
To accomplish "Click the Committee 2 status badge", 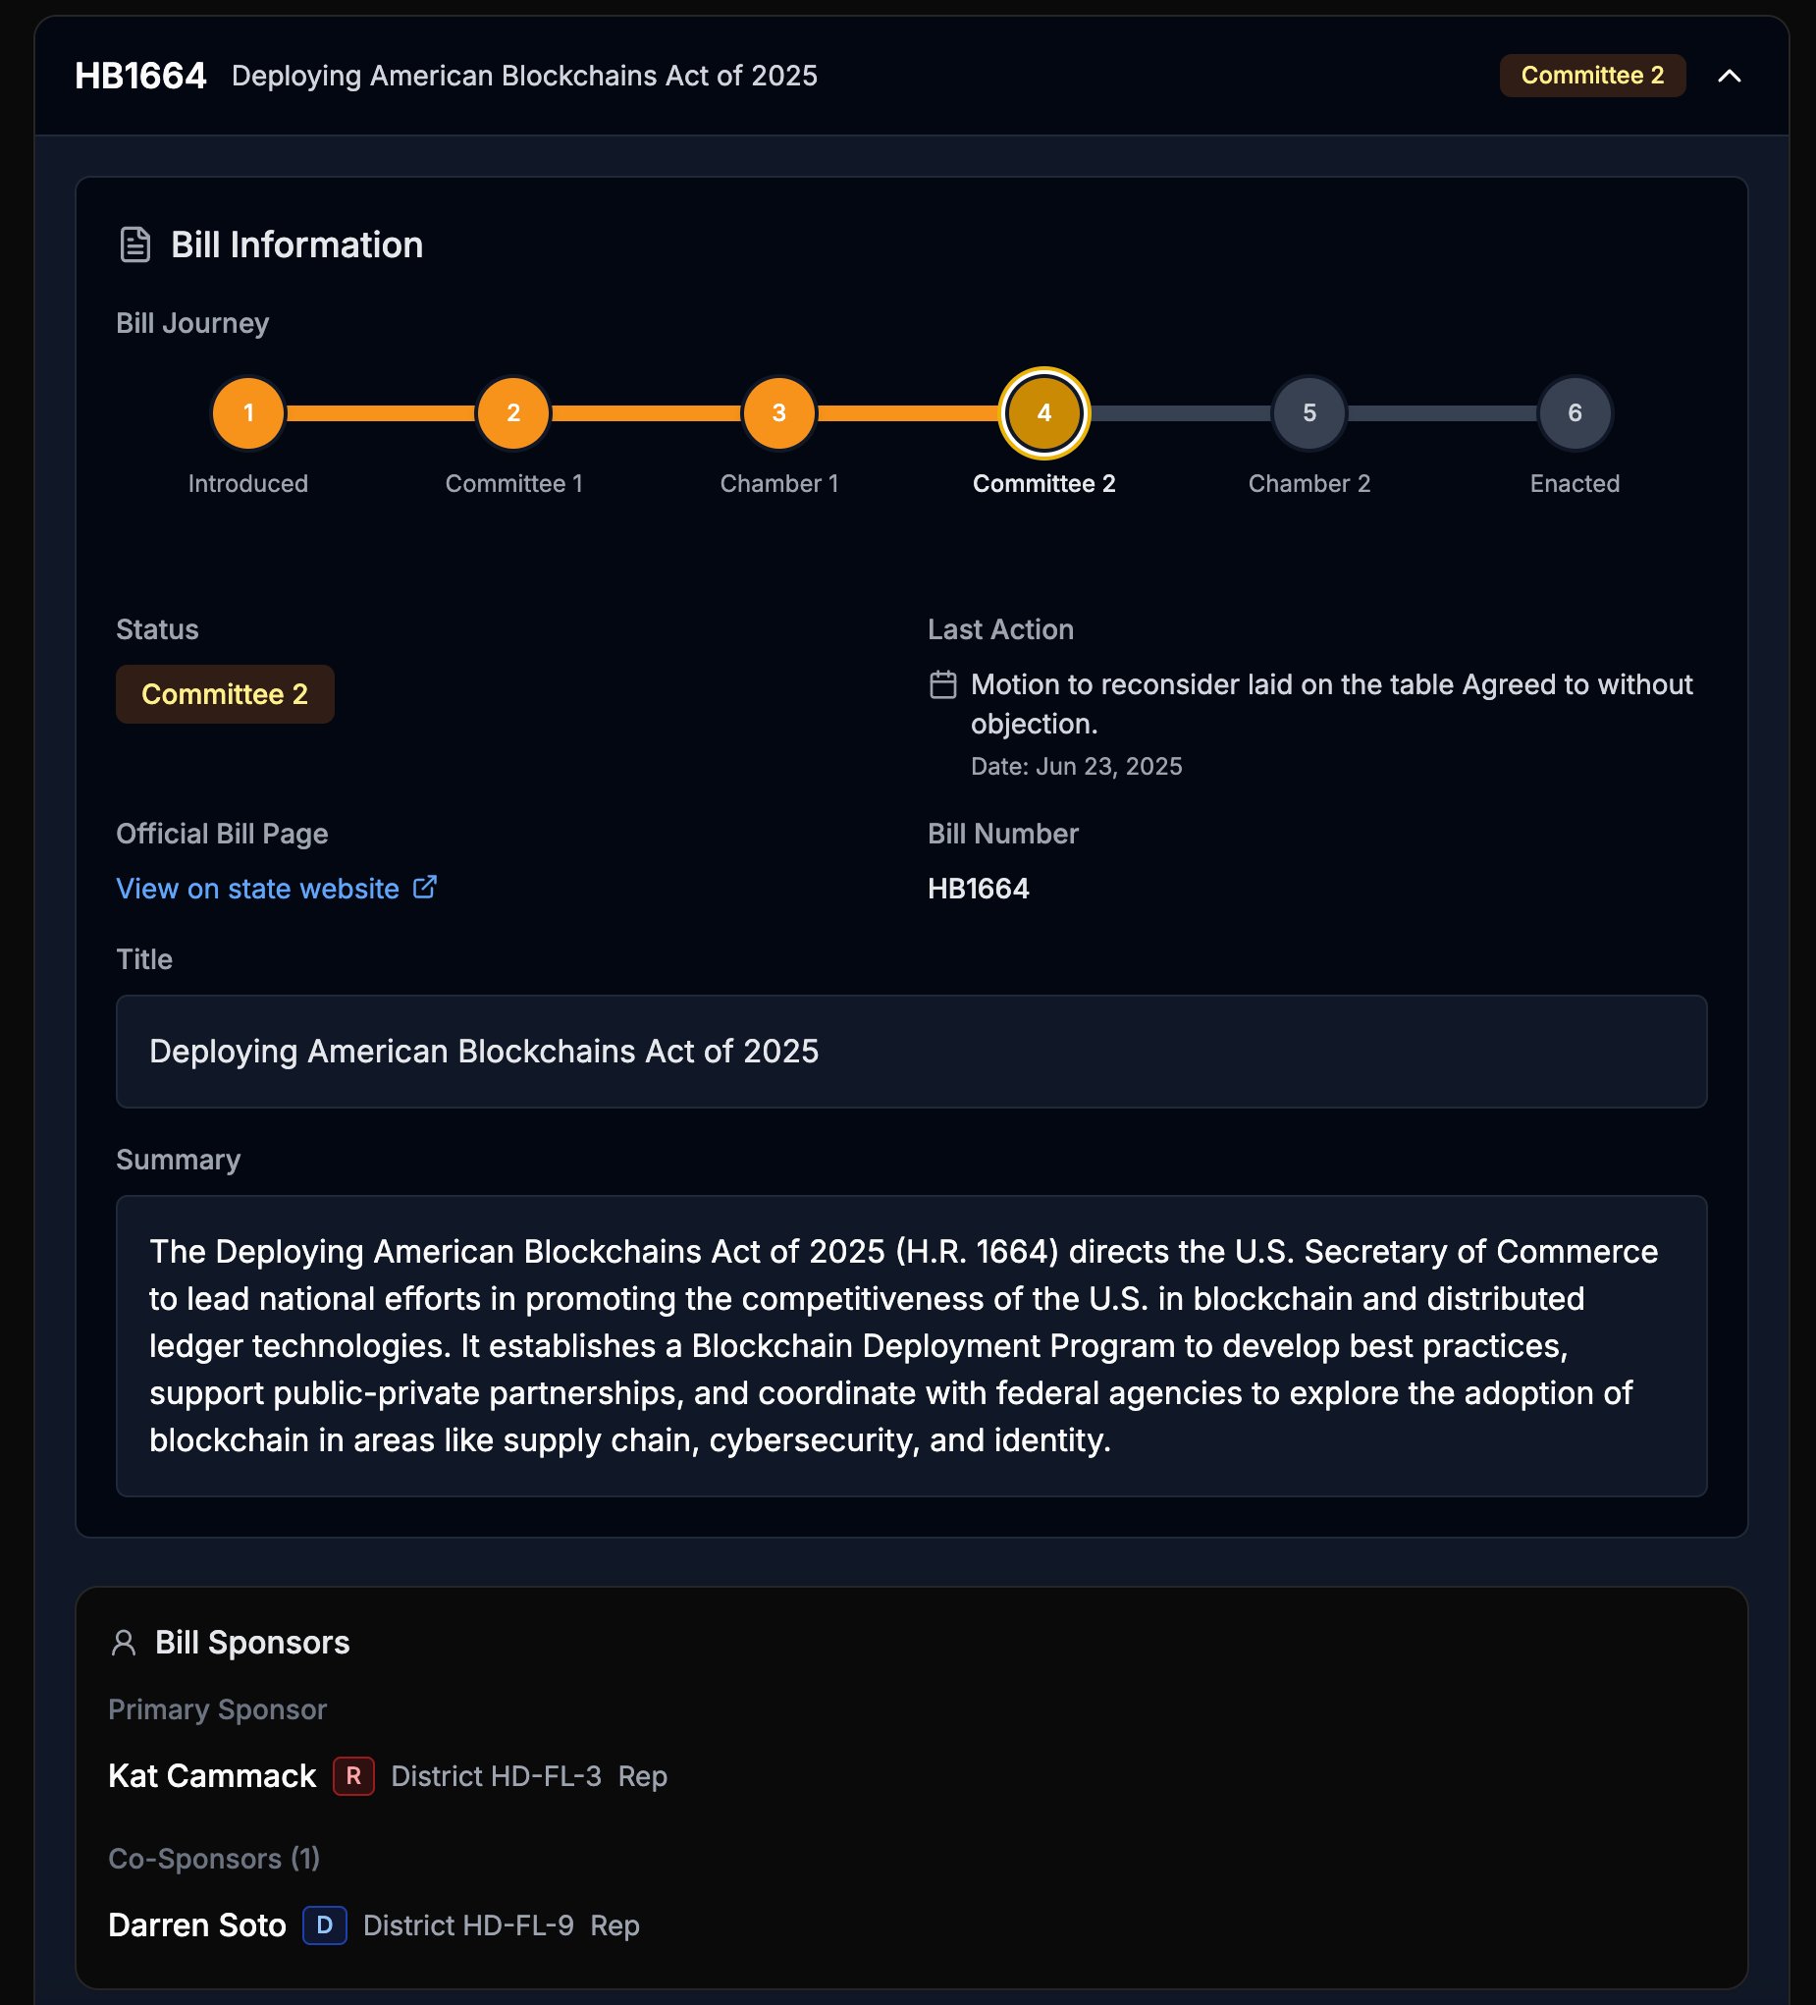I will pos(225,694).
